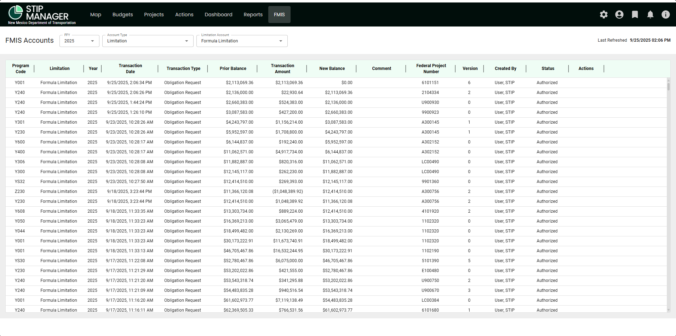Select the Z230 program code cell
Screen dimensions: 676x336
point(20,191)
